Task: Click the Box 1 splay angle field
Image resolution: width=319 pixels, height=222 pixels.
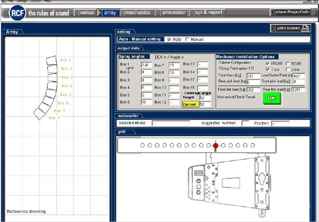Action: (146, 65)
